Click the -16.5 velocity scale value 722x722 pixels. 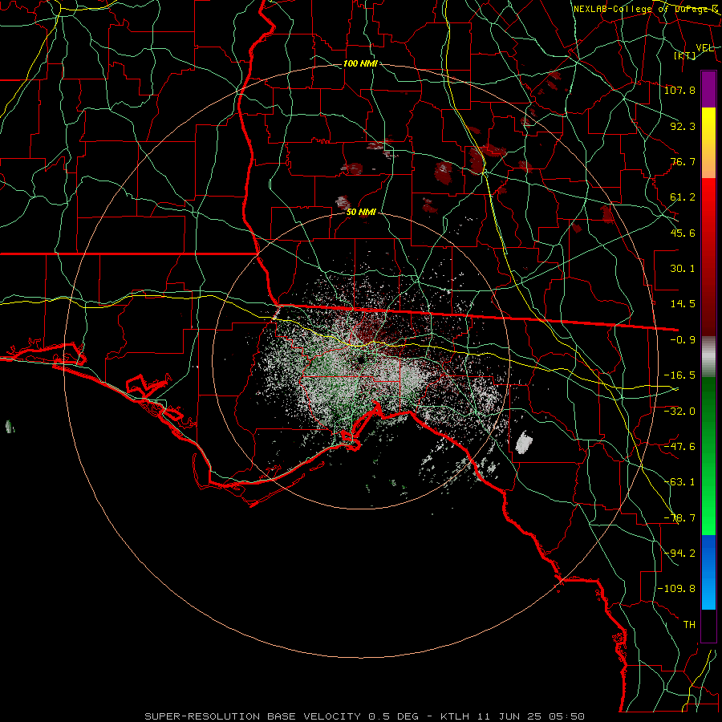[x=679, y=375]
